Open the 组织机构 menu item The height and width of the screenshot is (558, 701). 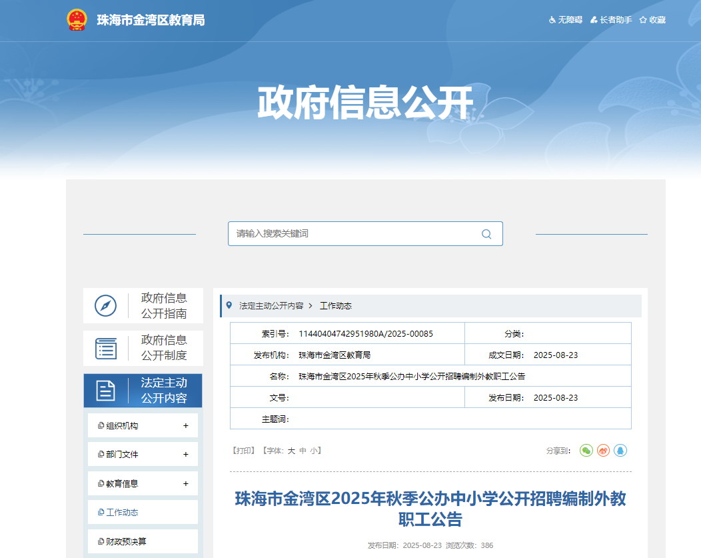(121, 425)
